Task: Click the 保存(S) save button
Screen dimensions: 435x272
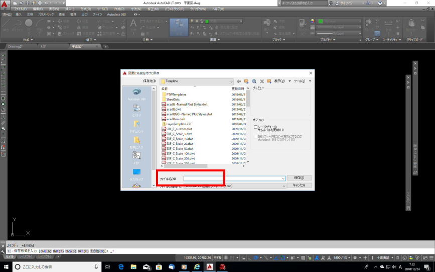Action: click(299, 177)
